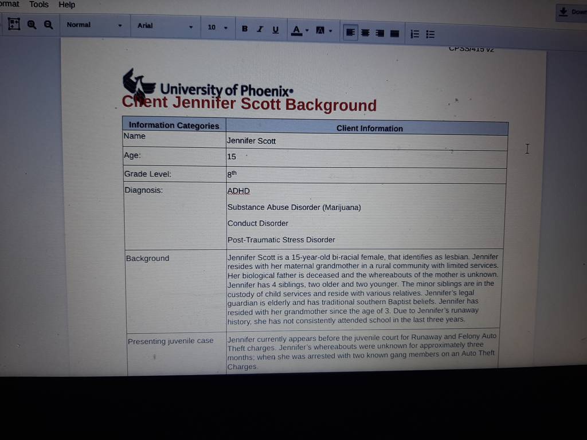Insert a numbered list
Screen dimensions: 587x440
[x=415, y=34]
